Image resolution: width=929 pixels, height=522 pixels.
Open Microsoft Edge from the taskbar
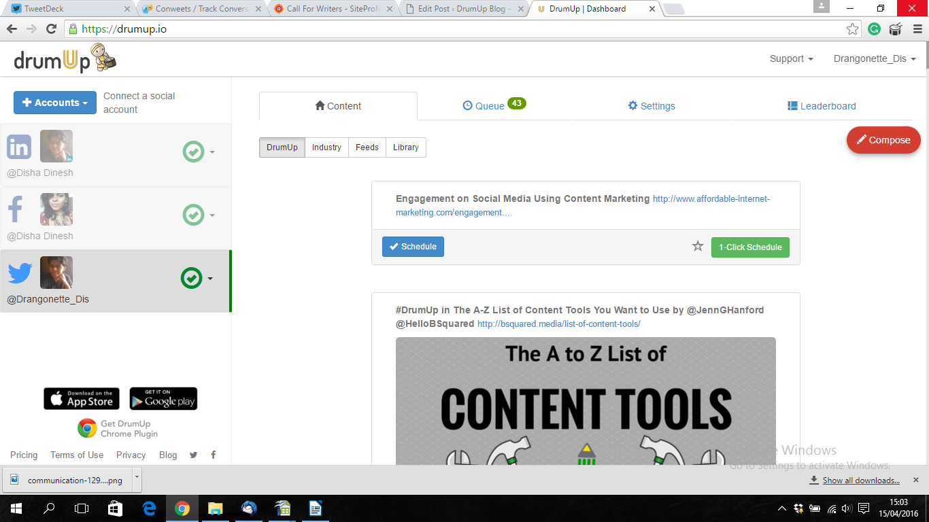tap(149, 508)
